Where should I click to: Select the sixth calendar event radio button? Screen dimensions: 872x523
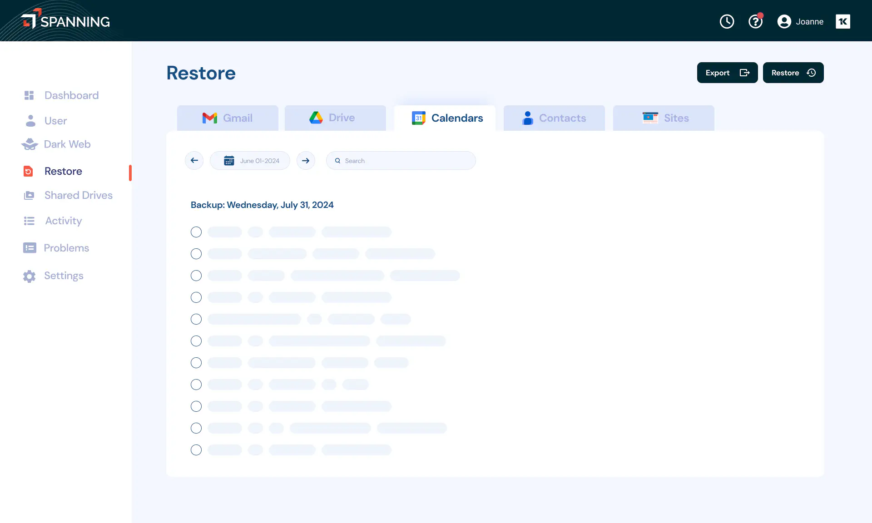(x=196, y=340)
